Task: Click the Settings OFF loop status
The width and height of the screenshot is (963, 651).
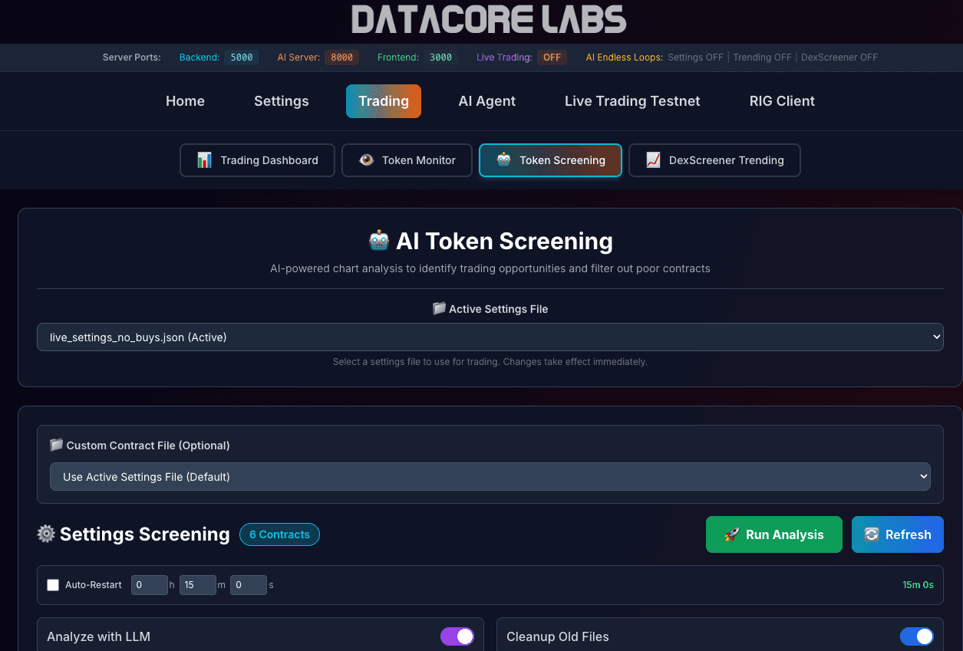Action: coord(696,58)
